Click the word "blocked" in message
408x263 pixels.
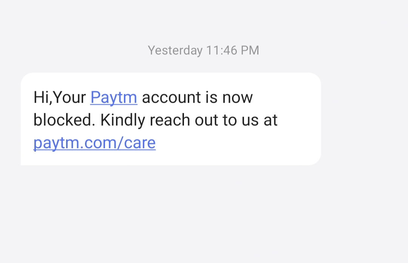coord(63,120)
